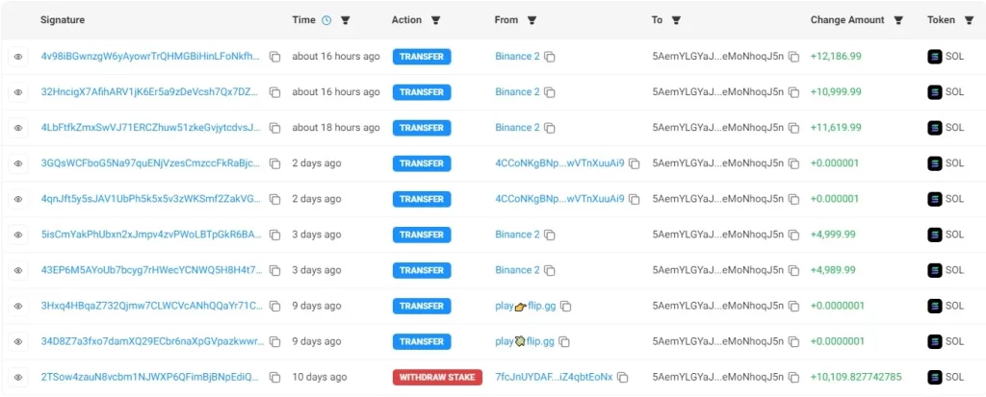Open the Time column filter
The height and width of the screenshot is (397, 986).
coord(346,20)
